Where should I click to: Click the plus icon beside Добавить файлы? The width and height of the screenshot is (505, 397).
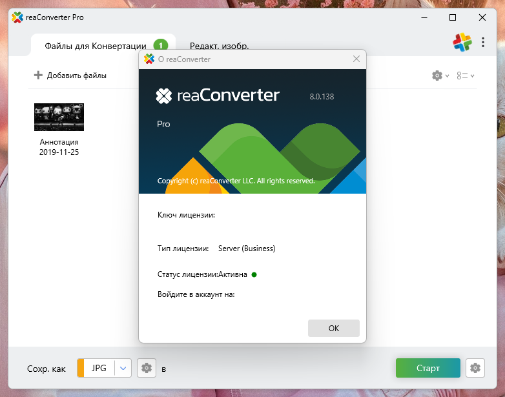click(38, 76)
